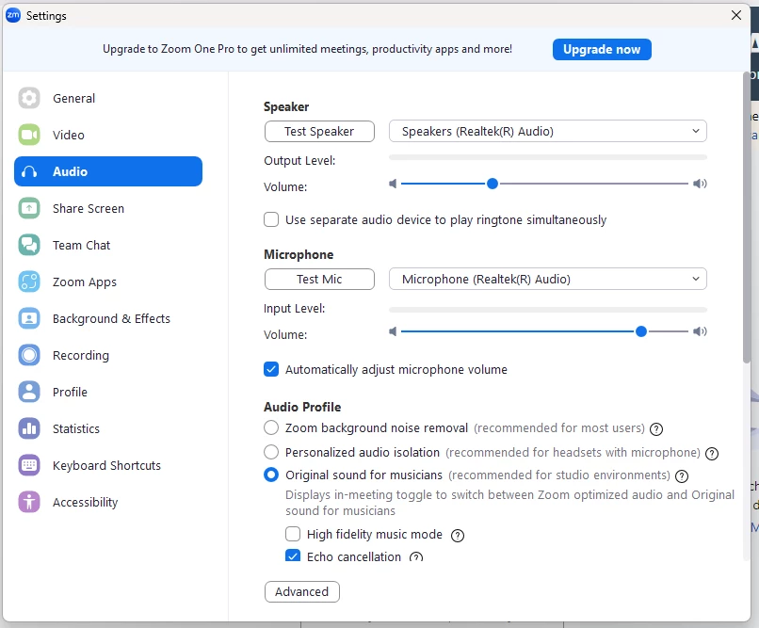This screenshot has height=628, width=759.
Task: Open Team Chat settings
Action: (x=108, y=246)
